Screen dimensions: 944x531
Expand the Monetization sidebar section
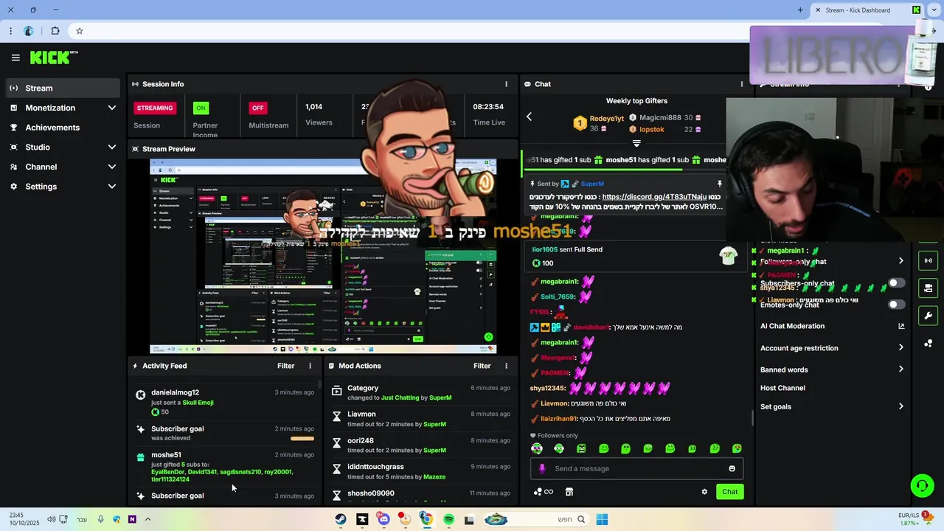(x=62, y=108)
